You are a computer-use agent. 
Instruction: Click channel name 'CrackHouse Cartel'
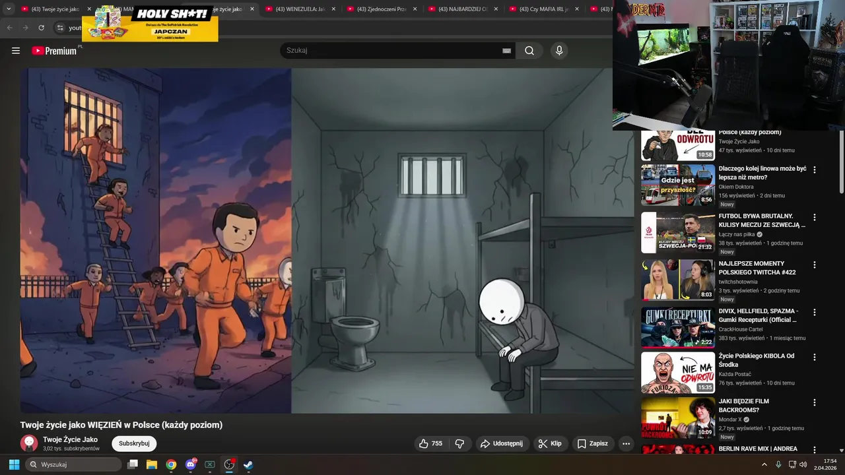741,329
